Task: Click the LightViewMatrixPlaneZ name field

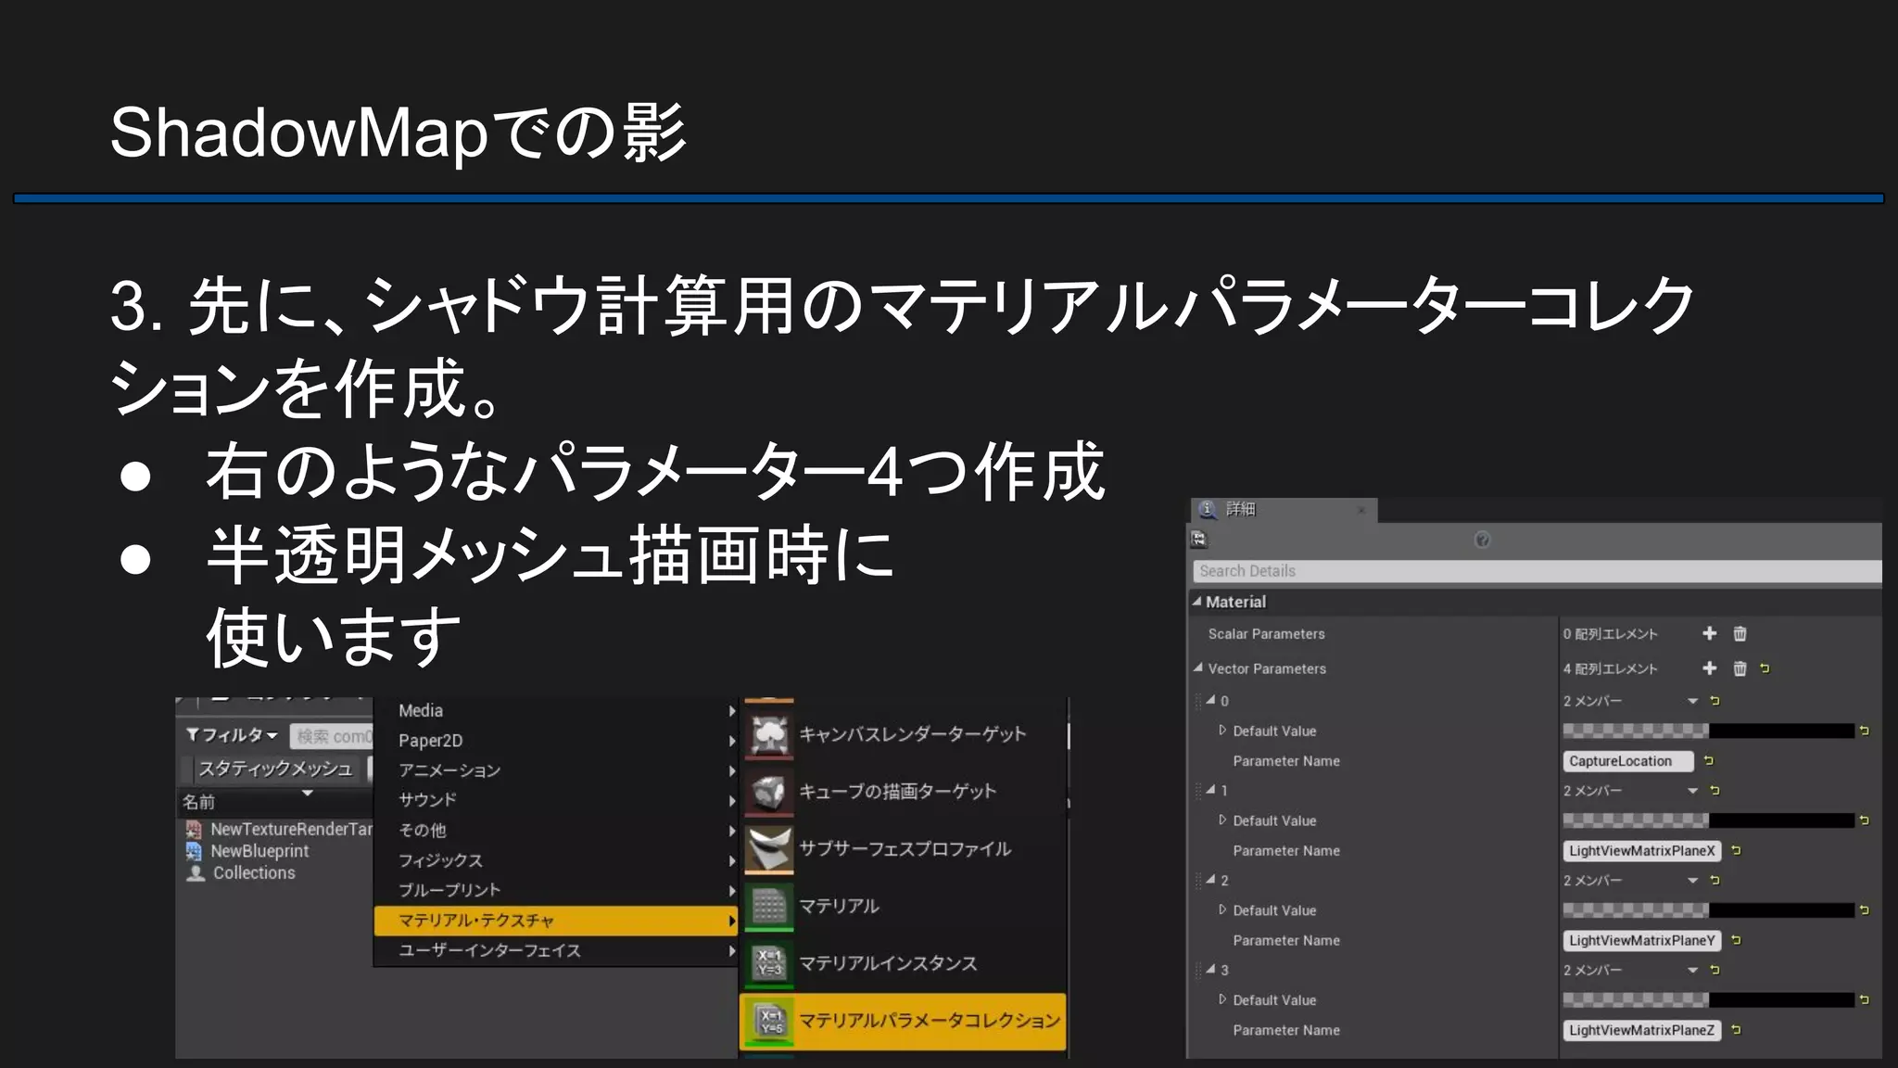Action: click(1641, 1030)
